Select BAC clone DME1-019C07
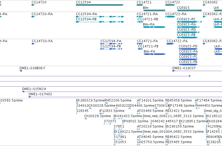222x146 pixels. coord(184,68)
